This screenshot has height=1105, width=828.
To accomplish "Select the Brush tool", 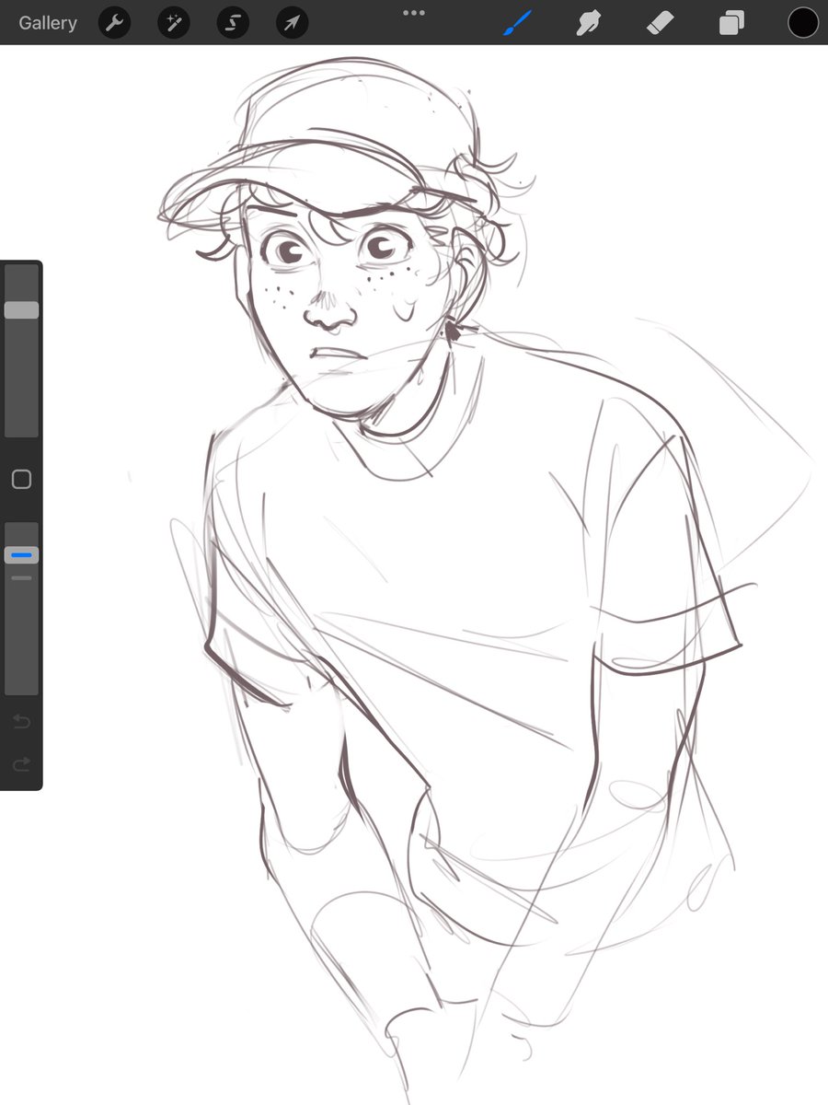I will point(518,23).
